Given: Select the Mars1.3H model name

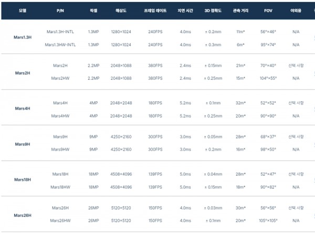Looking at the screenshot, I should click(23, 37).
